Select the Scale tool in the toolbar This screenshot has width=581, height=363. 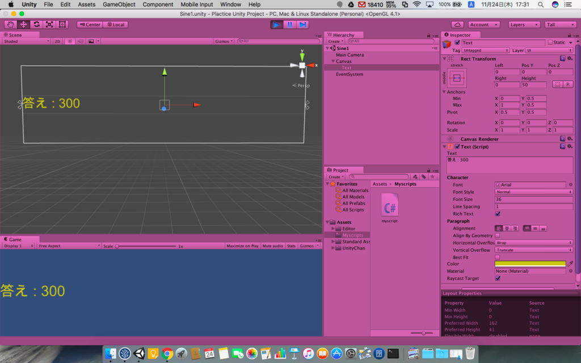[49, 24]
